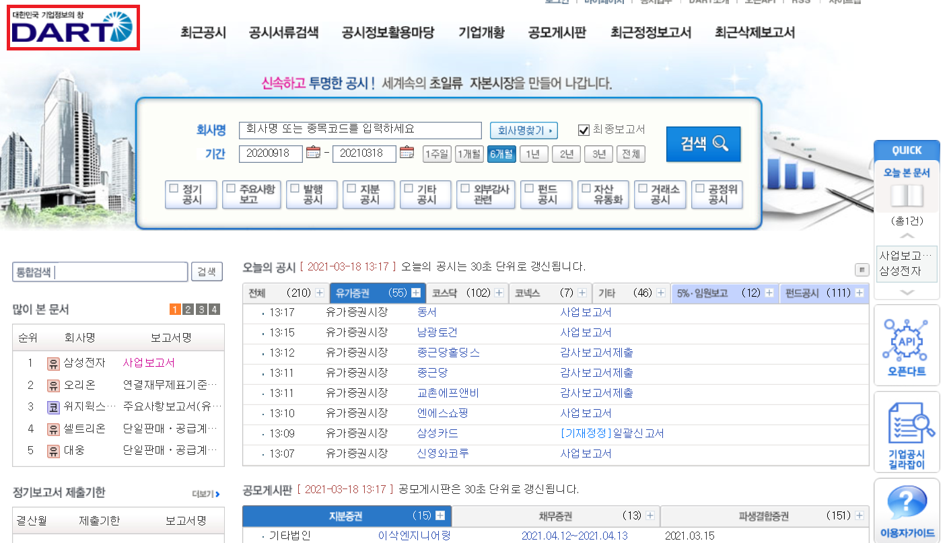Check 공정위공시 filter
Viewport: 947px width, 543px height.
[x=700, y=189]
